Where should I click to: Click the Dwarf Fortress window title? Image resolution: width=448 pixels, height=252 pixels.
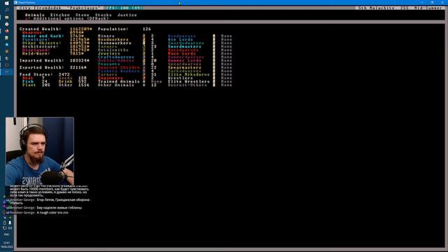27,3
